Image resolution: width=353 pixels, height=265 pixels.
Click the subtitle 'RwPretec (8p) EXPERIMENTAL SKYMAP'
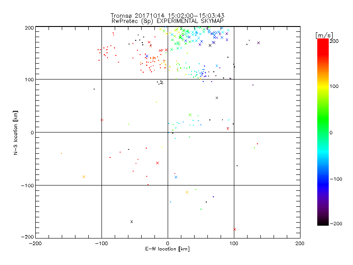coord(168,21)
